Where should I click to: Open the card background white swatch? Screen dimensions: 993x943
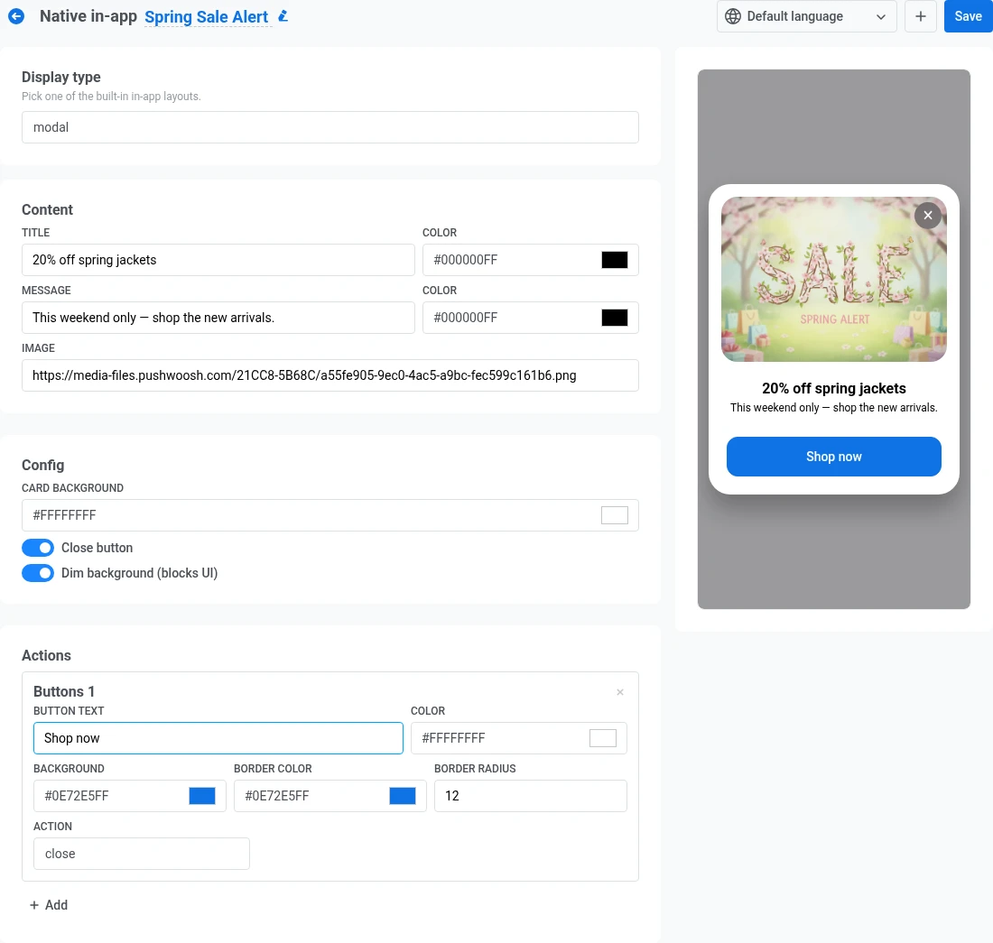(614, 515)
